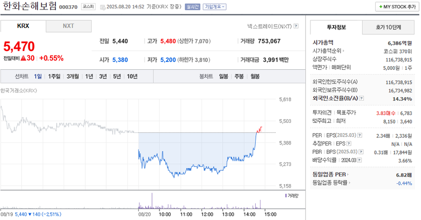The width and height of the screenshot is (421, 220).
Task: Select the 1년 chart period
Action: point(89,77)
